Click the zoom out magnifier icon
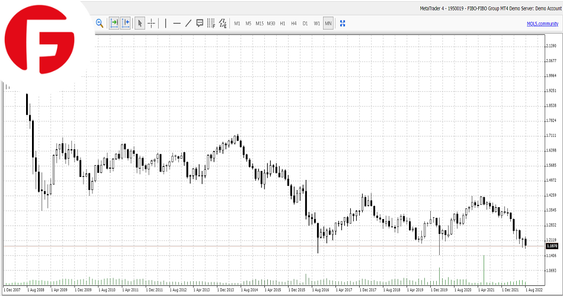The width and height of the screenshot is (563, 296). [100, 23]
